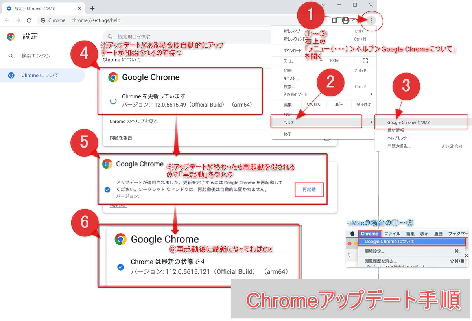Open ファイル in the Mac menu bar
Image resolution: width=472 pixels, height=321 pixels.
coord(392,234)
